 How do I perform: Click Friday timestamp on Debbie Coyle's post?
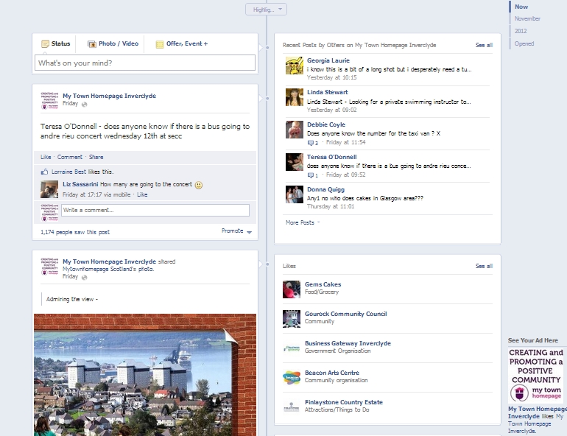tap(345, 142)
